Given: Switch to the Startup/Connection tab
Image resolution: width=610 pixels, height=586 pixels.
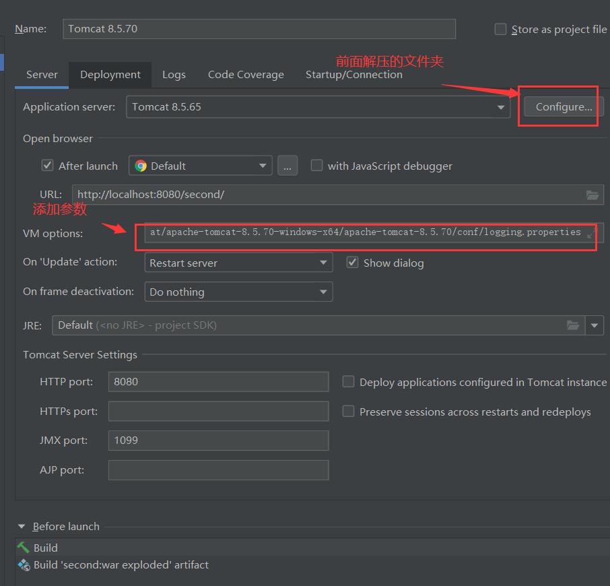Looking at the screenshot, I should (x=354, y=75).
